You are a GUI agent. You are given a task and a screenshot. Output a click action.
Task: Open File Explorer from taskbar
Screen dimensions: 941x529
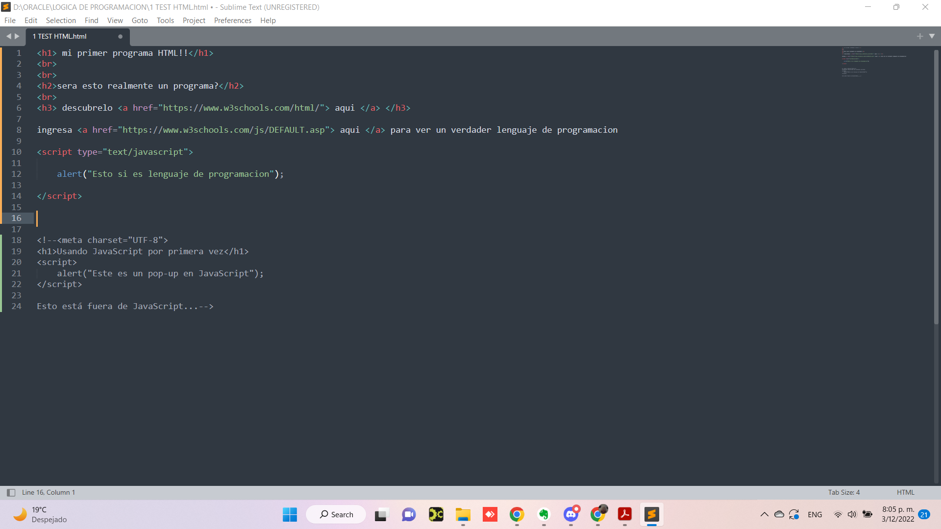[463, 514]
